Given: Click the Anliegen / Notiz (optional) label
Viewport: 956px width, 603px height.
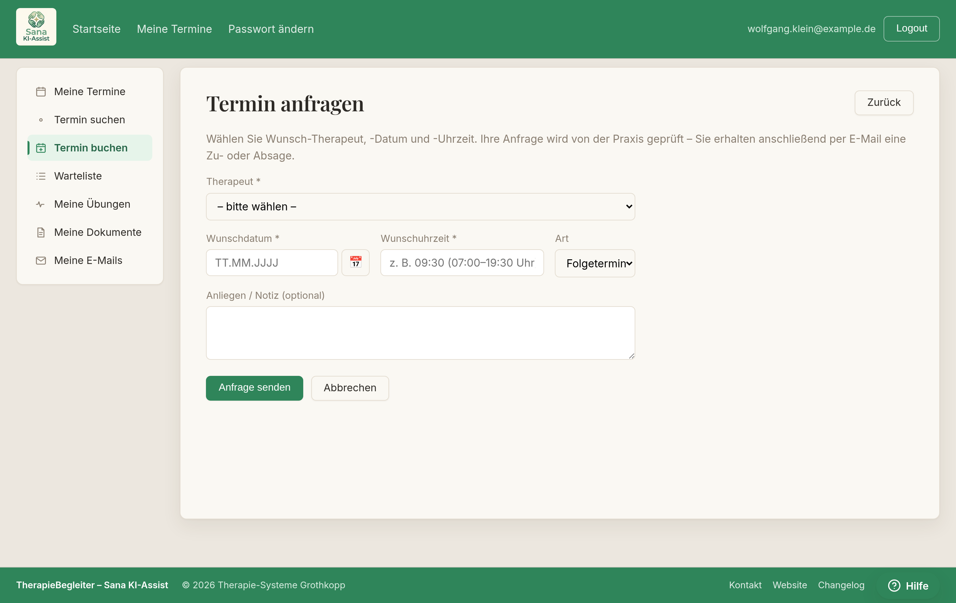Looking at the screenshot, I should pyautogui.click(x=265, y=296).
